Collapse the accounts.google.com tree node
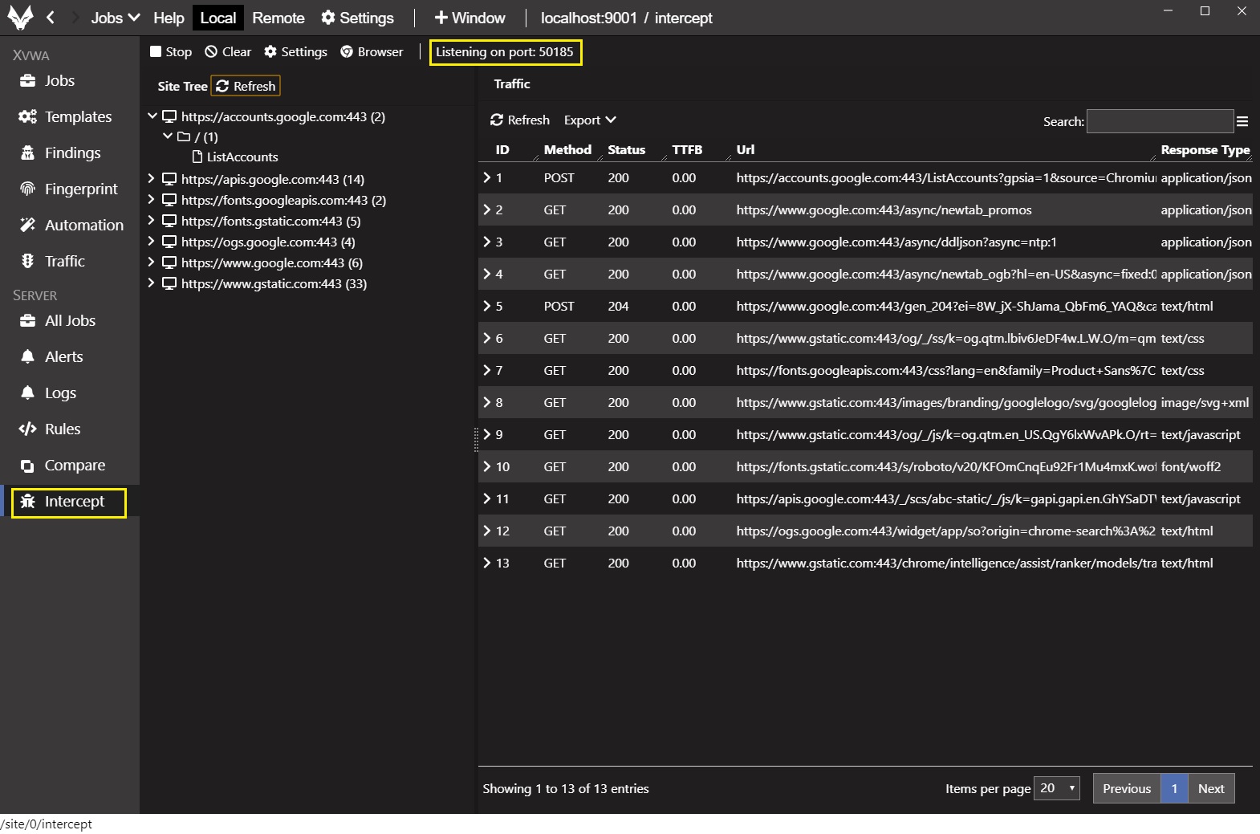This screenshot has height=834, width=1260. pyautogui.click(x=152, y=116)
